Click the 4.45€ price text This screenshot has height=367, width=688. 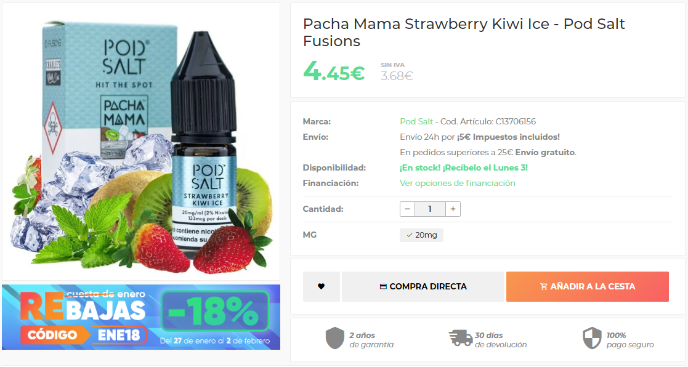[x=334, y=71]
